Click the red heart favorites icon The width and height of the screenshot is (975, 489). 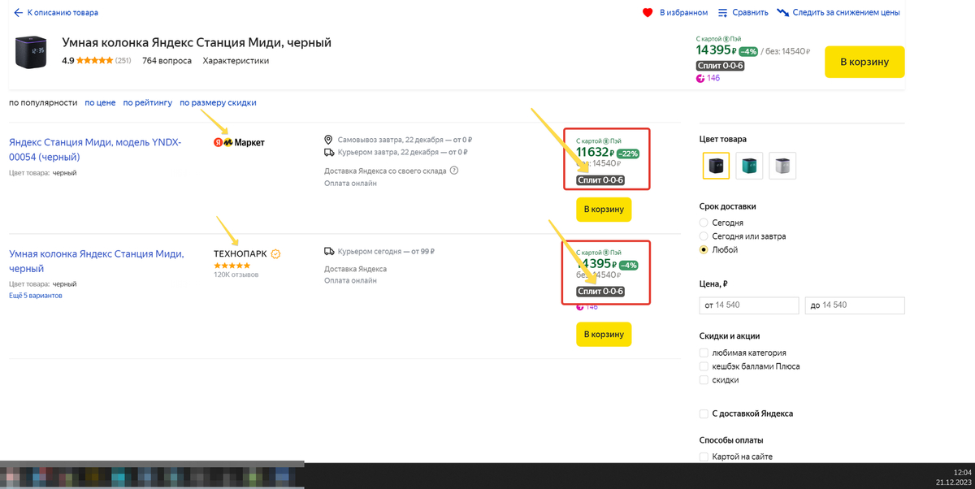coord(648,13)
